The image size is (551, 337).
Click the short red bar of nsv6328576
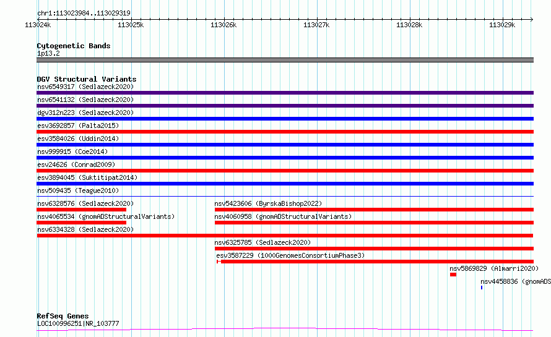(82, 210)
